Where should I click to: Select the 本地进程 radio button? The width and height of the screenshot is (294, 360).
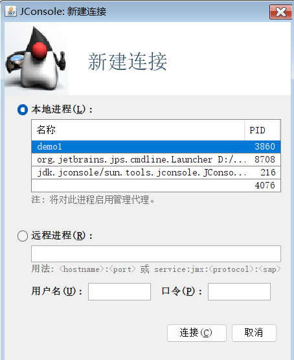(23, 109)
